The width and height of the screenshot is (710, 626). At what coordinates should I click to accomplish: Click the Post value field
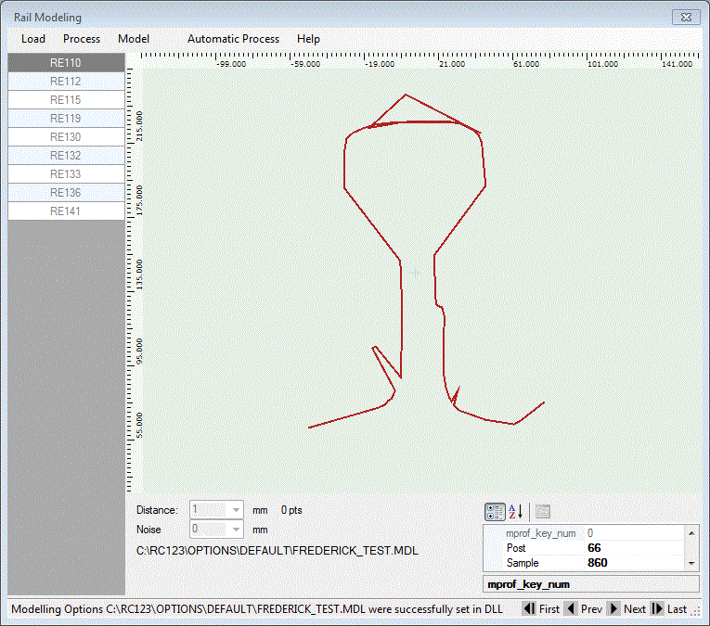(636, 548)
